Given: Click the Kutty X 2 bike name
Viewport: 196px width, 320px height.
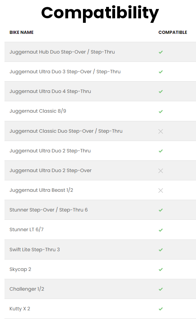Looking at the screenshot, I should coord(20,309).
